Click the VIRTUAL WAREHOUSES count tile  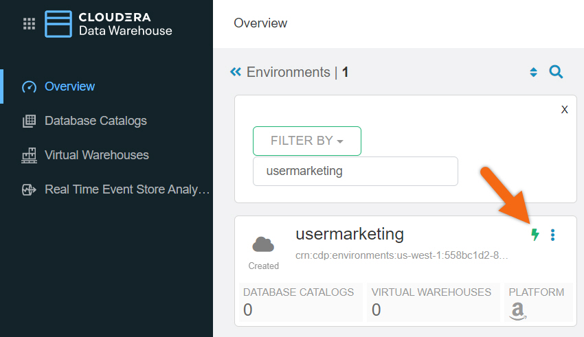point(433,302)
